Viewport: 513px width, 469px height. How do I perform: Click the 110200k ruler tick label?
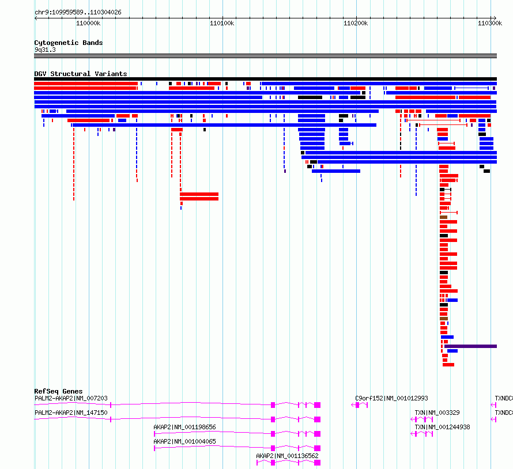click(356, 23)
